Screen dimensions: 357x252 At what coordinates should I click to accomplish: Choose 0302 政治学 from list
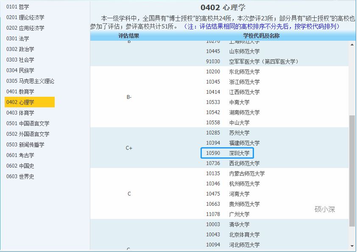click(20, 49)
